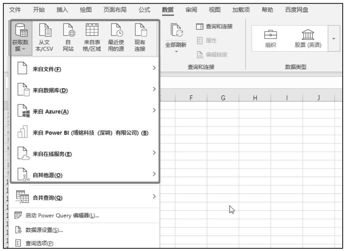Expand the 合并查询 submenu arrow
Image resolution: width=347 pixels, height=251 pixels.
154,196
